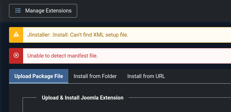Click the yellow warning triangle icon
The height and width of the screenshot is (112, 231).
(16, 34)
